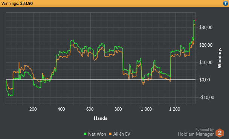Open the blue help question mark icon

tap(226, 3)
